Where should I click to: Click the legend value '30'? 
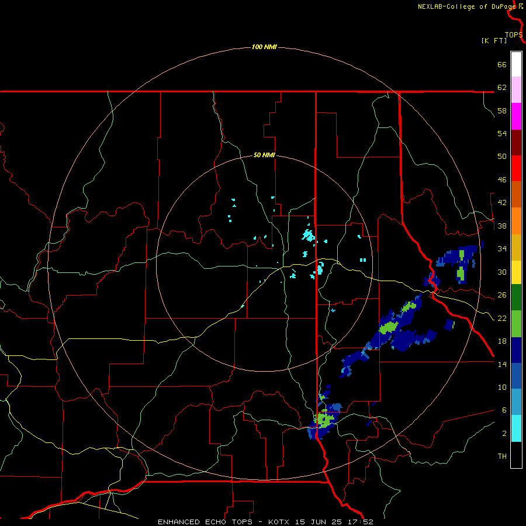pyautogui.click(x=502, y=272)
